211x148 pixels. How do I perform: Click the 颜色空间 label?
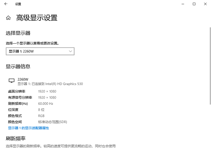coord(15,122)
